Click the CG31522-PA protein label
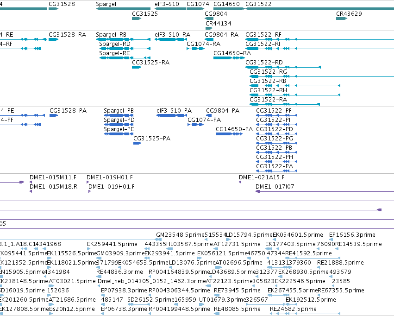 point(275,166)
